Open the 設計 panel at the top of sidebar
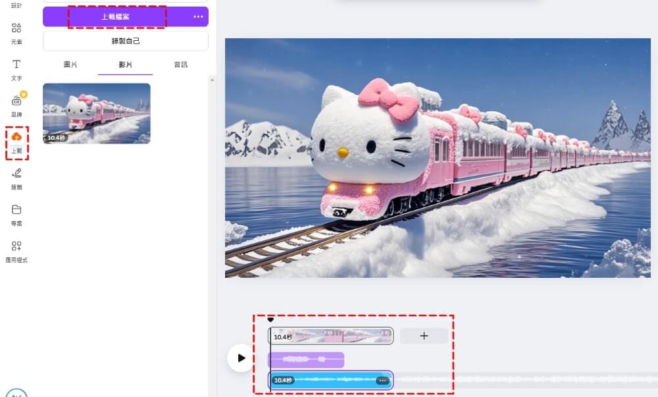 click(x=16, y=5)
